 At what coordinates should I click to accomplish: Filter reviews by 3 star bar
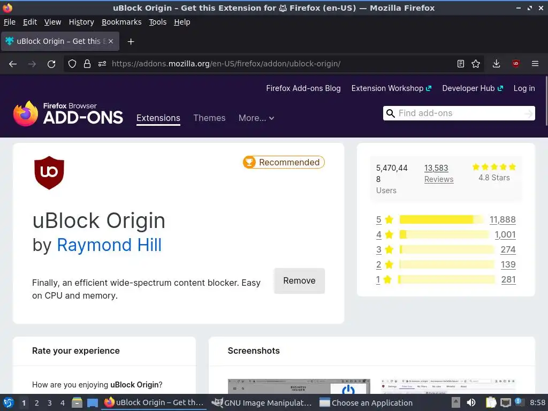(x=447, y=249)
